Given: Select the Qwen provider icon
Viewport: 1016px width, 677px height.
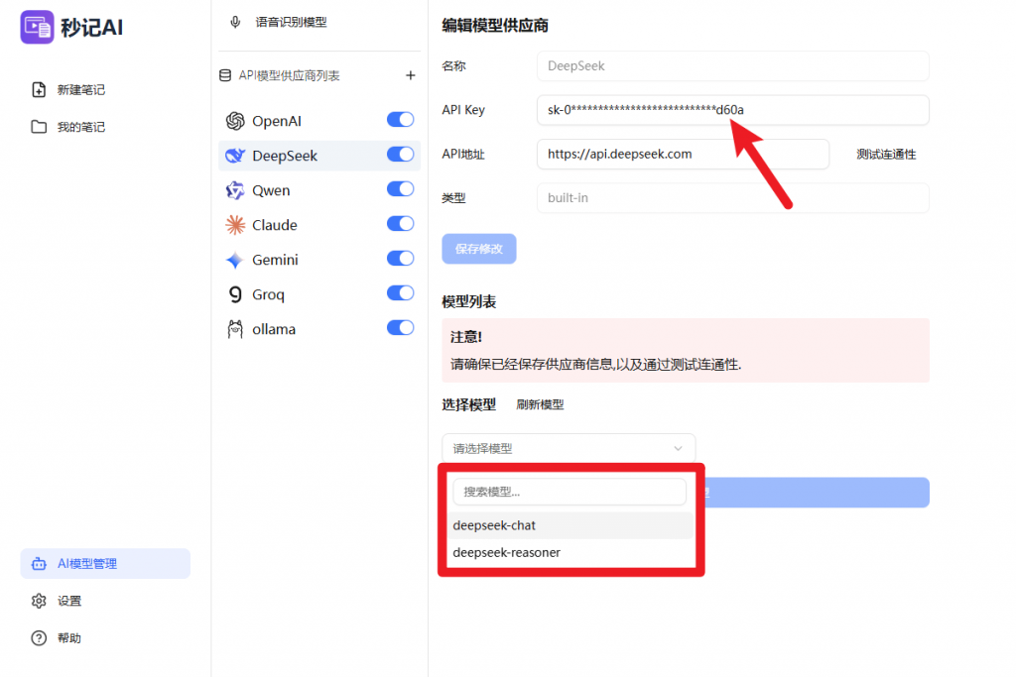Looking at the screenshot, I should 235,190.
